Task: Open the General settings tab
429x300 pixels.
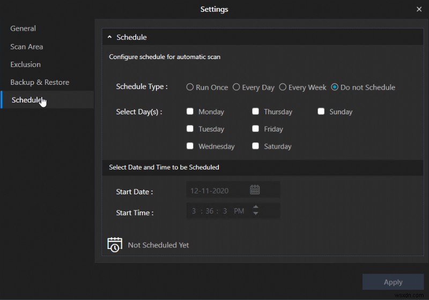Action: (x=23, y=28)
